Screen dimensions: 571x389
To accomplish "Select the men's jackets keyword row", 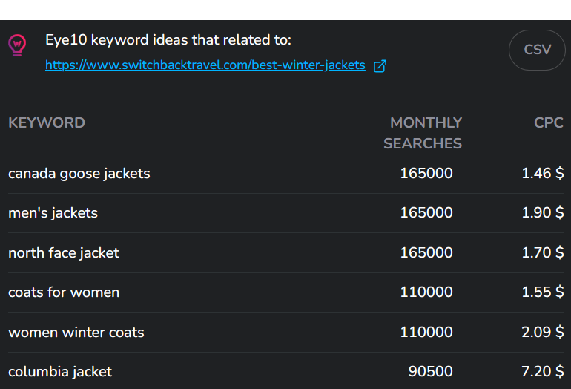I will coord(53,213).
